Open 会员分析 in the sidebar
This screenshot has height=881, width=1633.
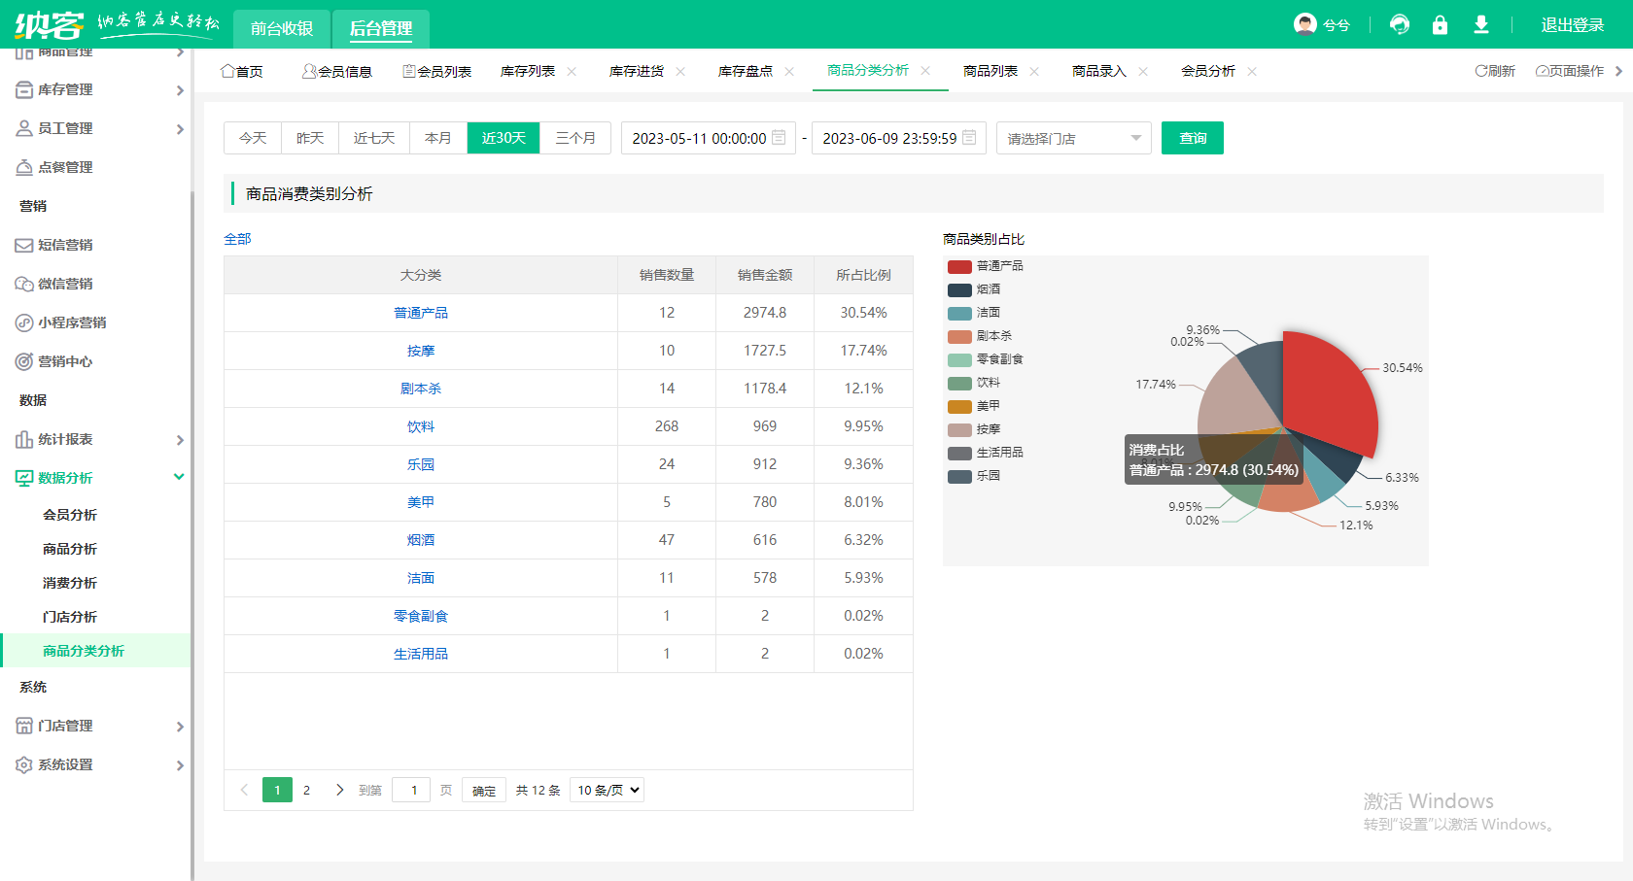[70, 515]
